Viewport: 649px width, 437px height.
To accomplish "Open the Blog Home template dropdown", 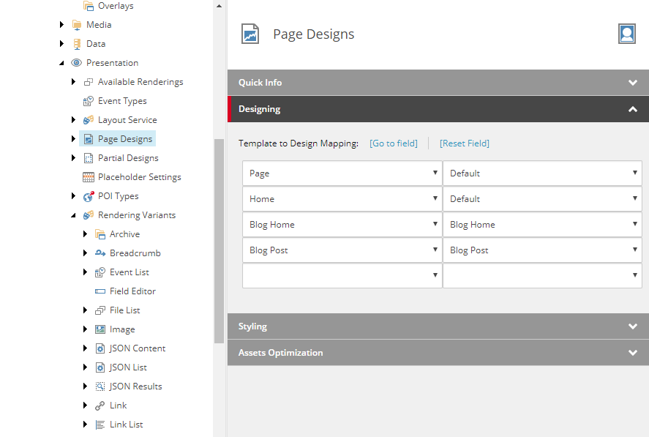I will click(342, 225).
